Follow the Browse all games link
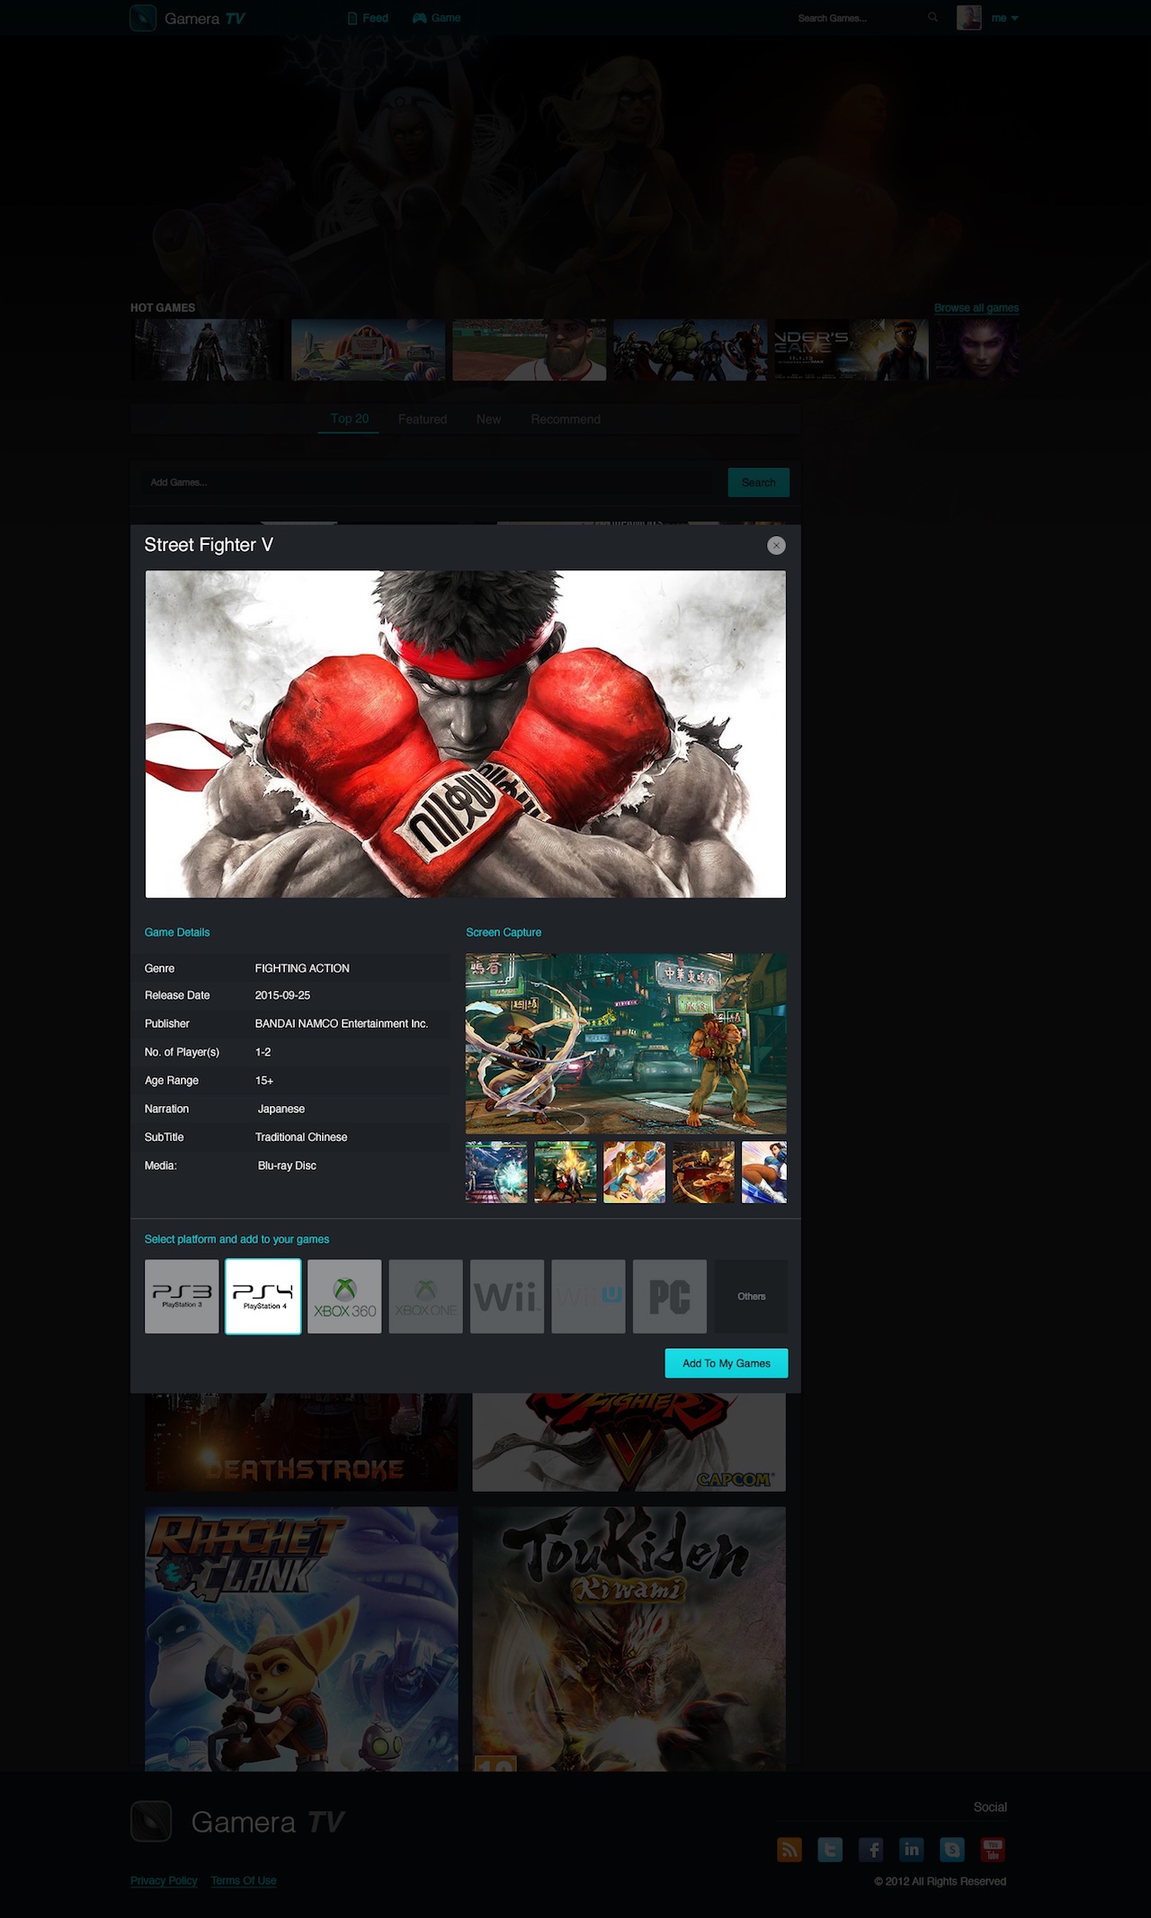 [x=976, y=308]
